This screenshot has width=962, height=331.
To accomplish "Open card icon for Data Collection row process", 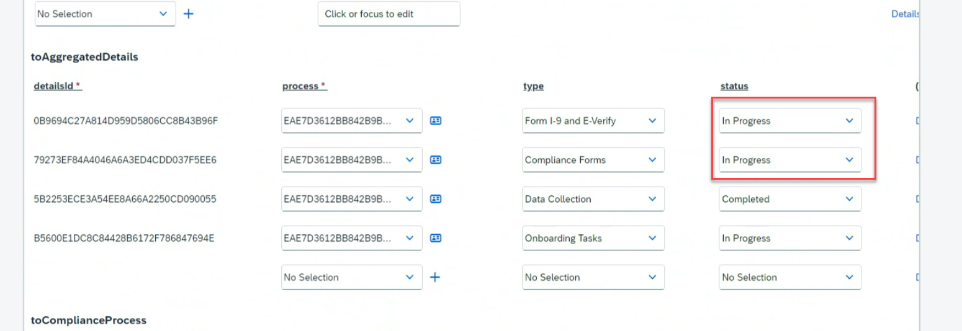I will (x=436, y=199).
